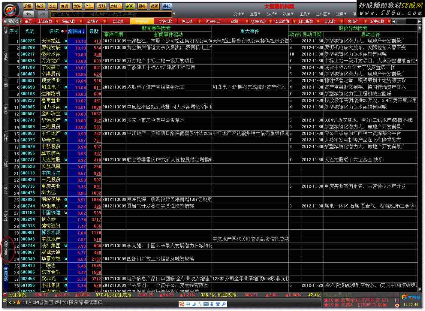Click the vertical scrollbar down arrow

(420, 290)
